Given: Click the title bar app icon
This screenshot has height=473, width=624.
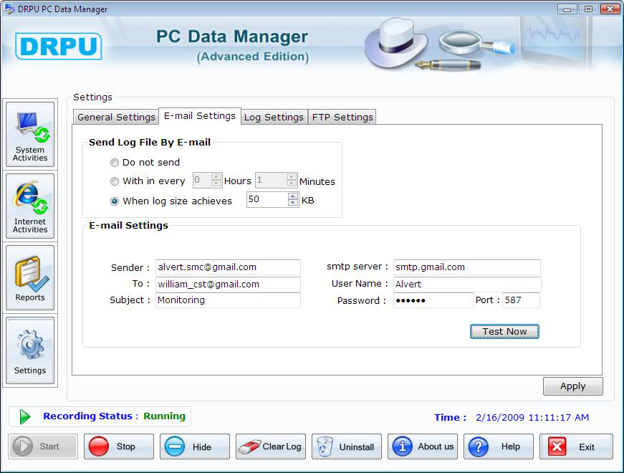Looking at the screenshot, I should point(9,9).
